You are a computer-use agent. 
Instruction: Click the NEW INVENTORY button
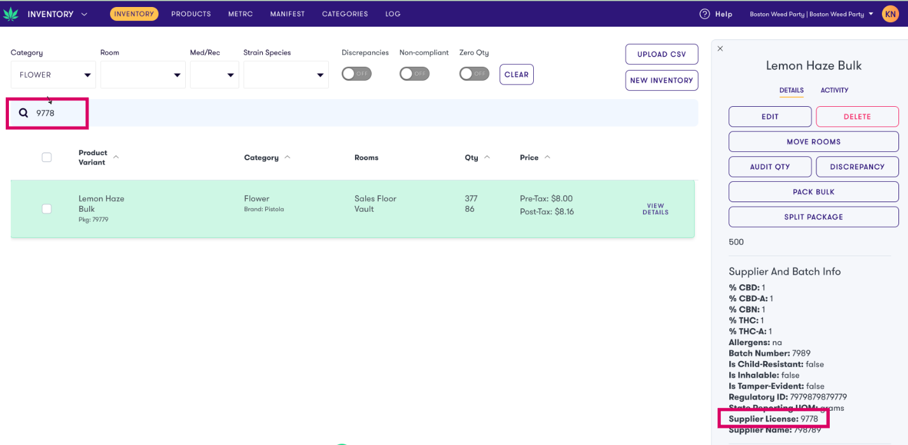(662, 80)
